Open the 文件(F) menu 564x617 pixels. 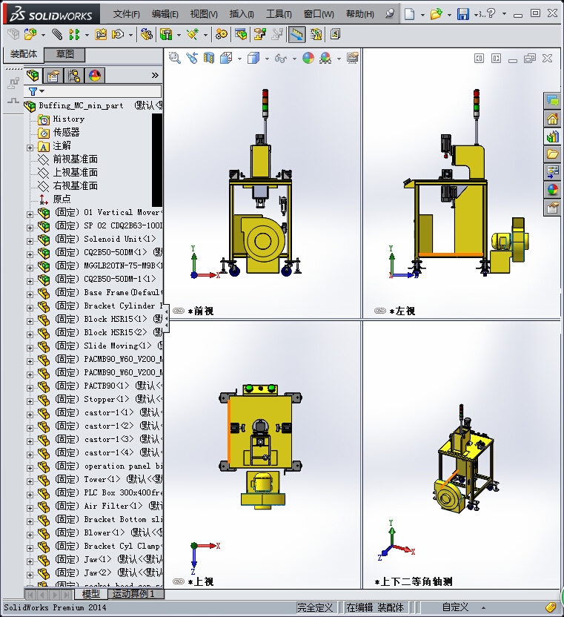(126, 14)
